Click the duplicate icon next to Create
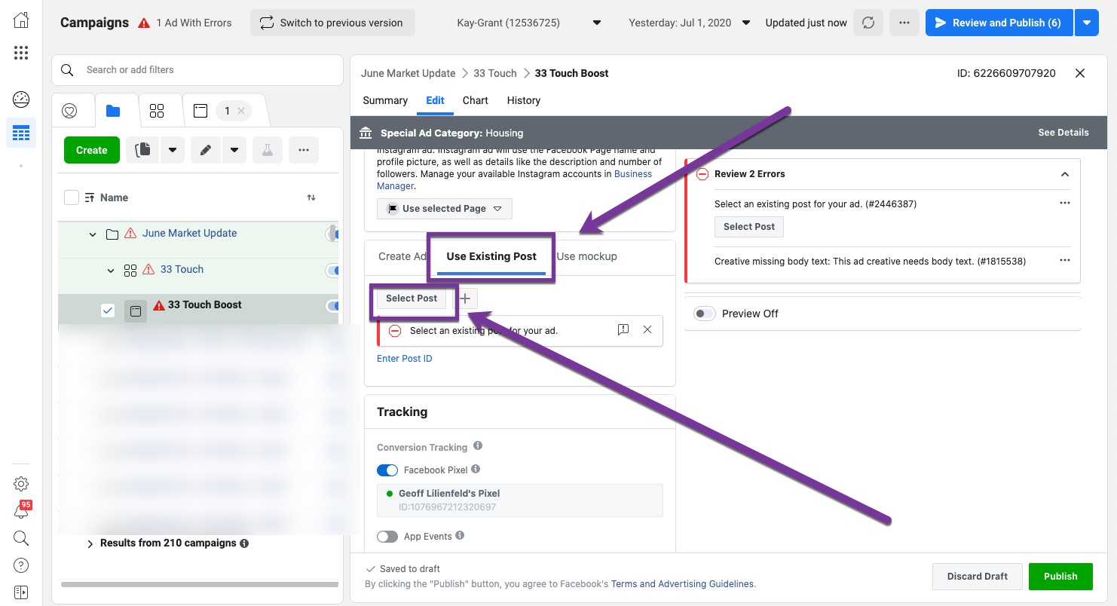 coord(142,150)
